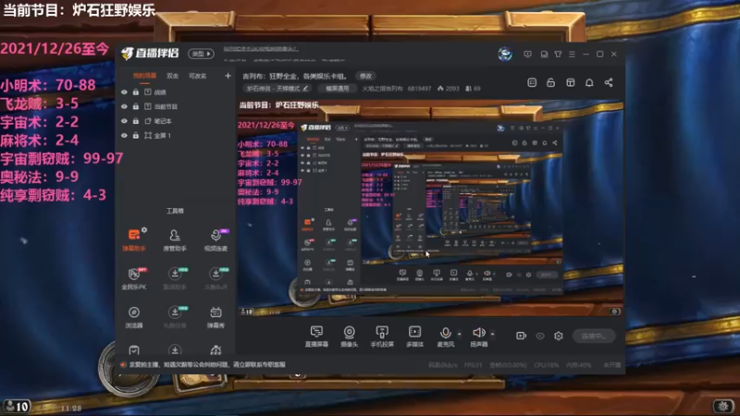Click the CPU usage status text

pos(546,365)
